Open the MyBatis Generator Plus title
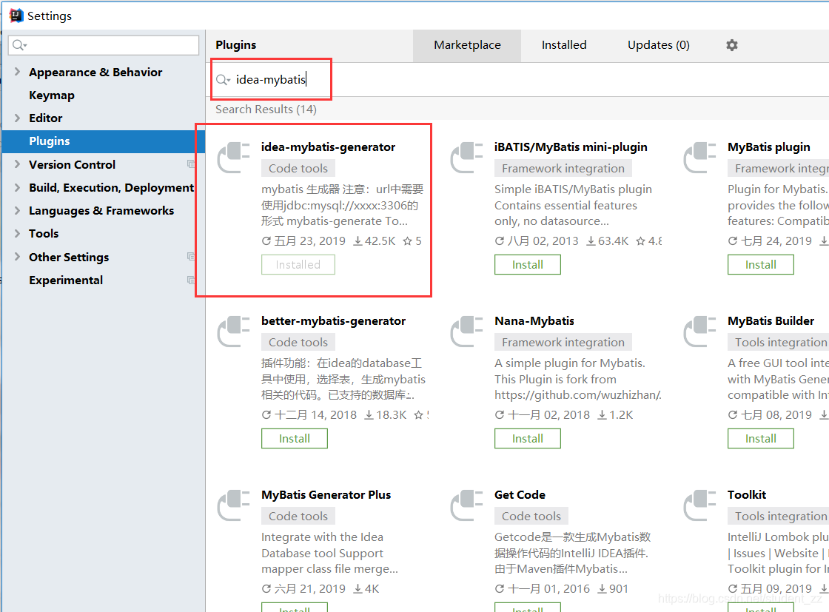This screenshot has width=829, height=612. 326,494
